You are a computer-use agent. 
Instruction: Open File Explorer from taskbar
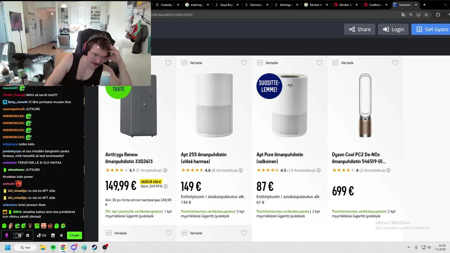(43, 247)
